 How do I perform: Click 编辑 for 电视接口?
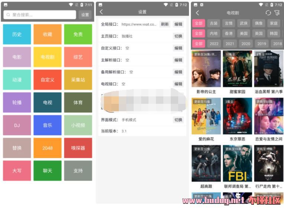pyautogui.click(x=178, y=84)
